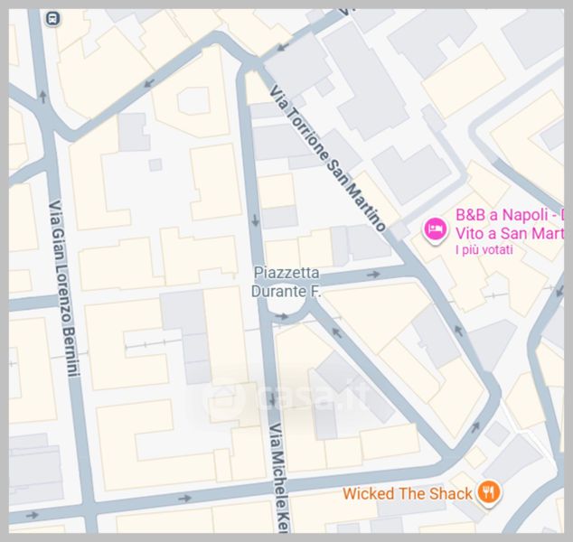Click the octagonal courtyard building outline
Image resolution: width=573 pixels, height=542 pixels.
tap(193, 101)
